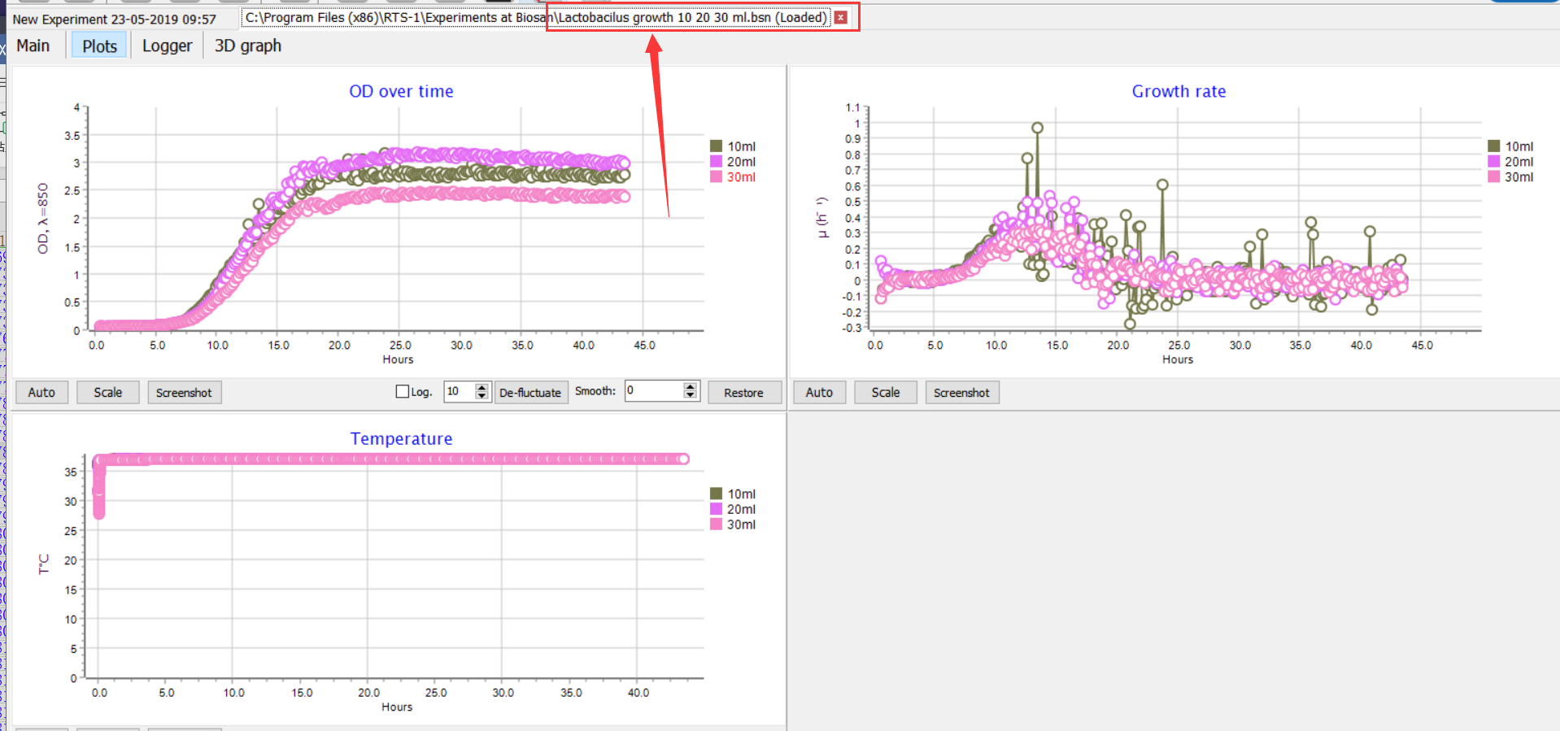Click 10ml swatch in Temperature legend
This screenshot has width=1560, height=731.
717,494
